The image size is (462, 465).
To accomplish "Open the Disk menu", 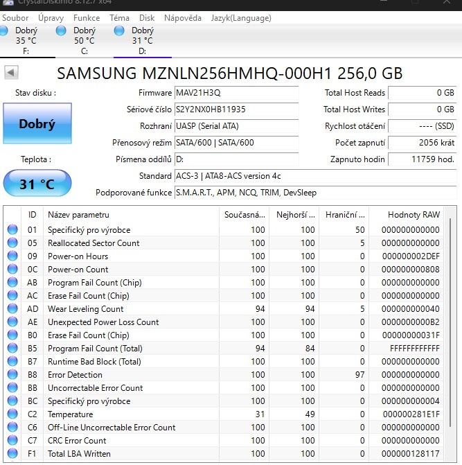I will pos(147,18).
